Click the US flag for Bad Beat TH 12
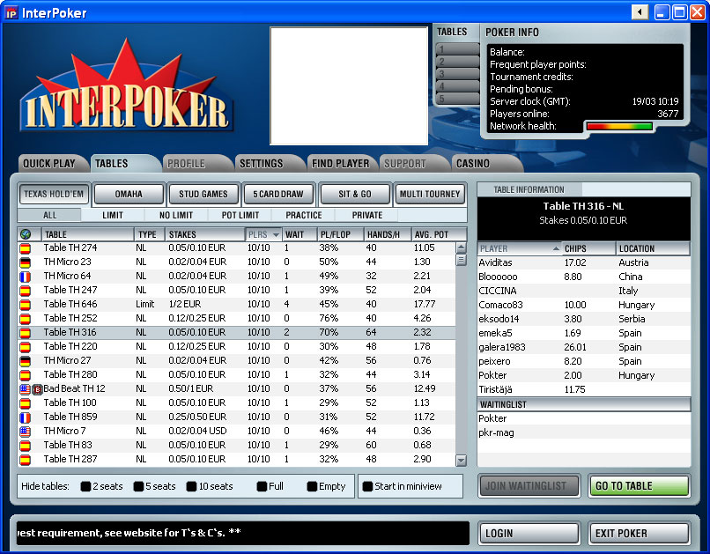Screen dimensions: 710x554 (x=26, y=388)
